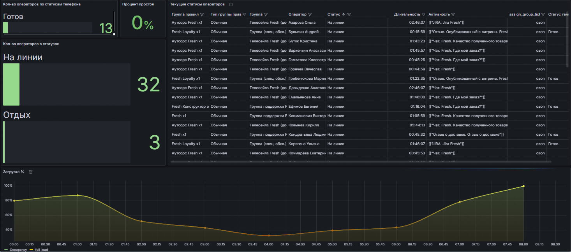Click time override icon next to Загрузка %
This screenshot has width=571, height=252.
(30, 172)
